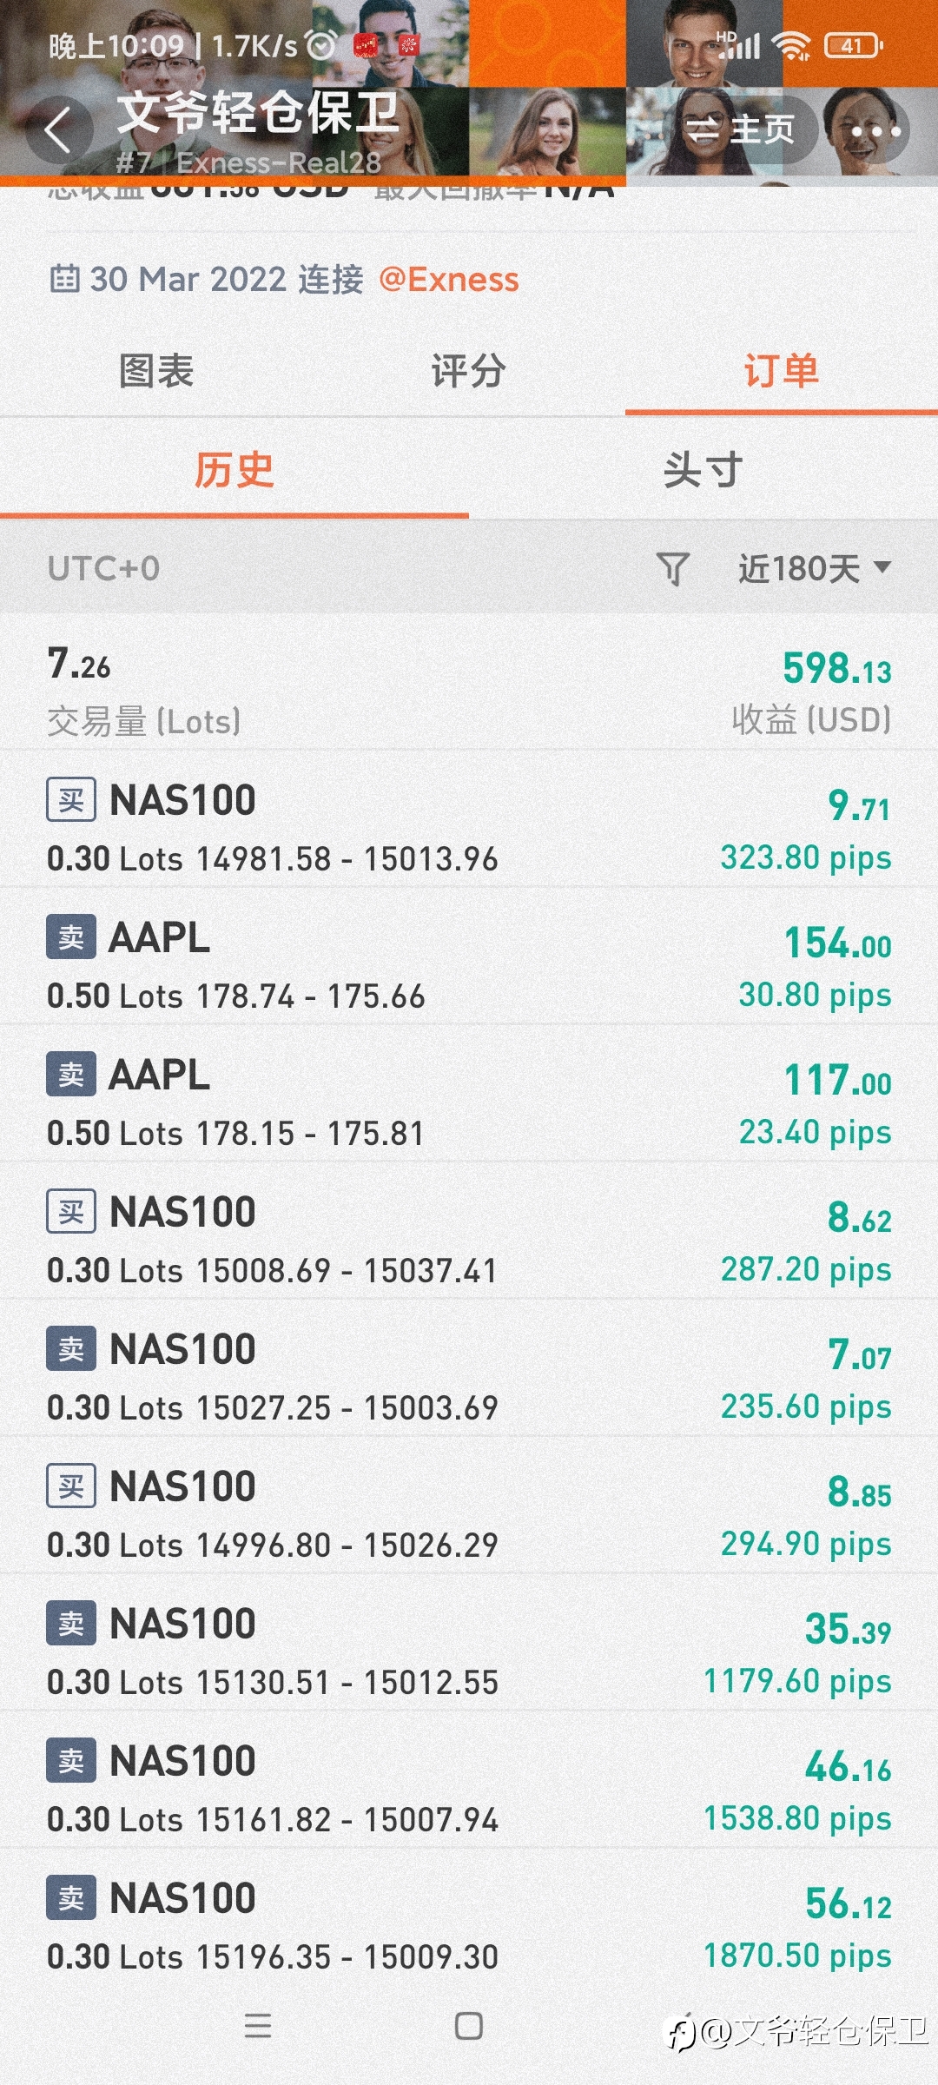Tap the 主页 switch button
The height and width of the screenshot is (2085, 938).
tap(741, 130)
